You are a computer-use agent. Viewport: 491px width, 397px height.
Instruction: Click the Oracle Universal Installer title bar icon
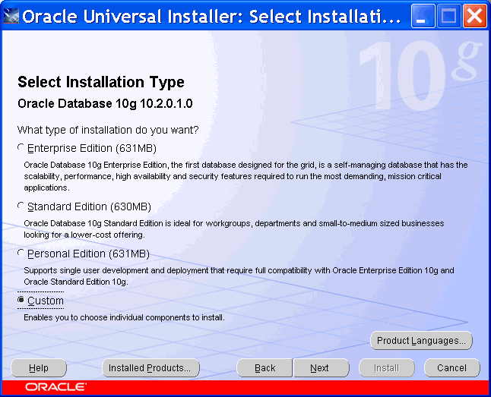click(x=12, y=16)
